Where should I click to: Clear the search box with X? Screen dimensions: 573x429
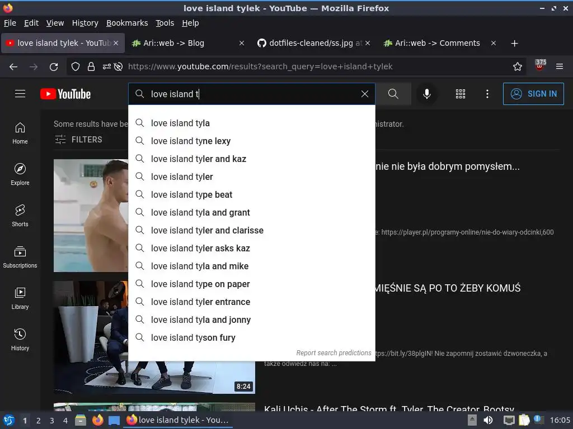click(365, 94)
